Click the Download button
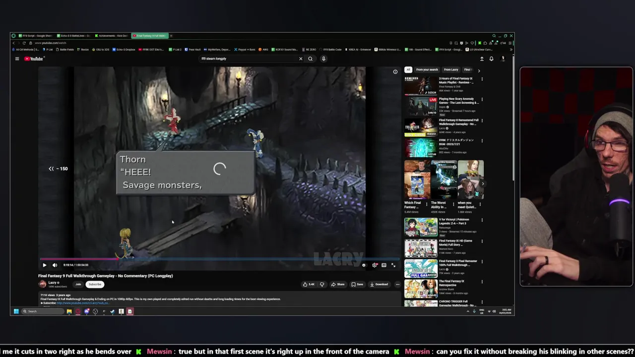 (379, 284)
